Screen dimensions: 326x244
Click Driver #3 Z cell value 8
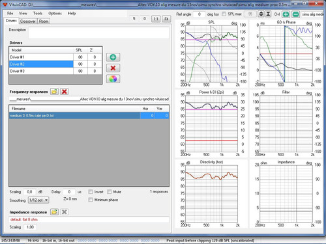coord(95,71)
